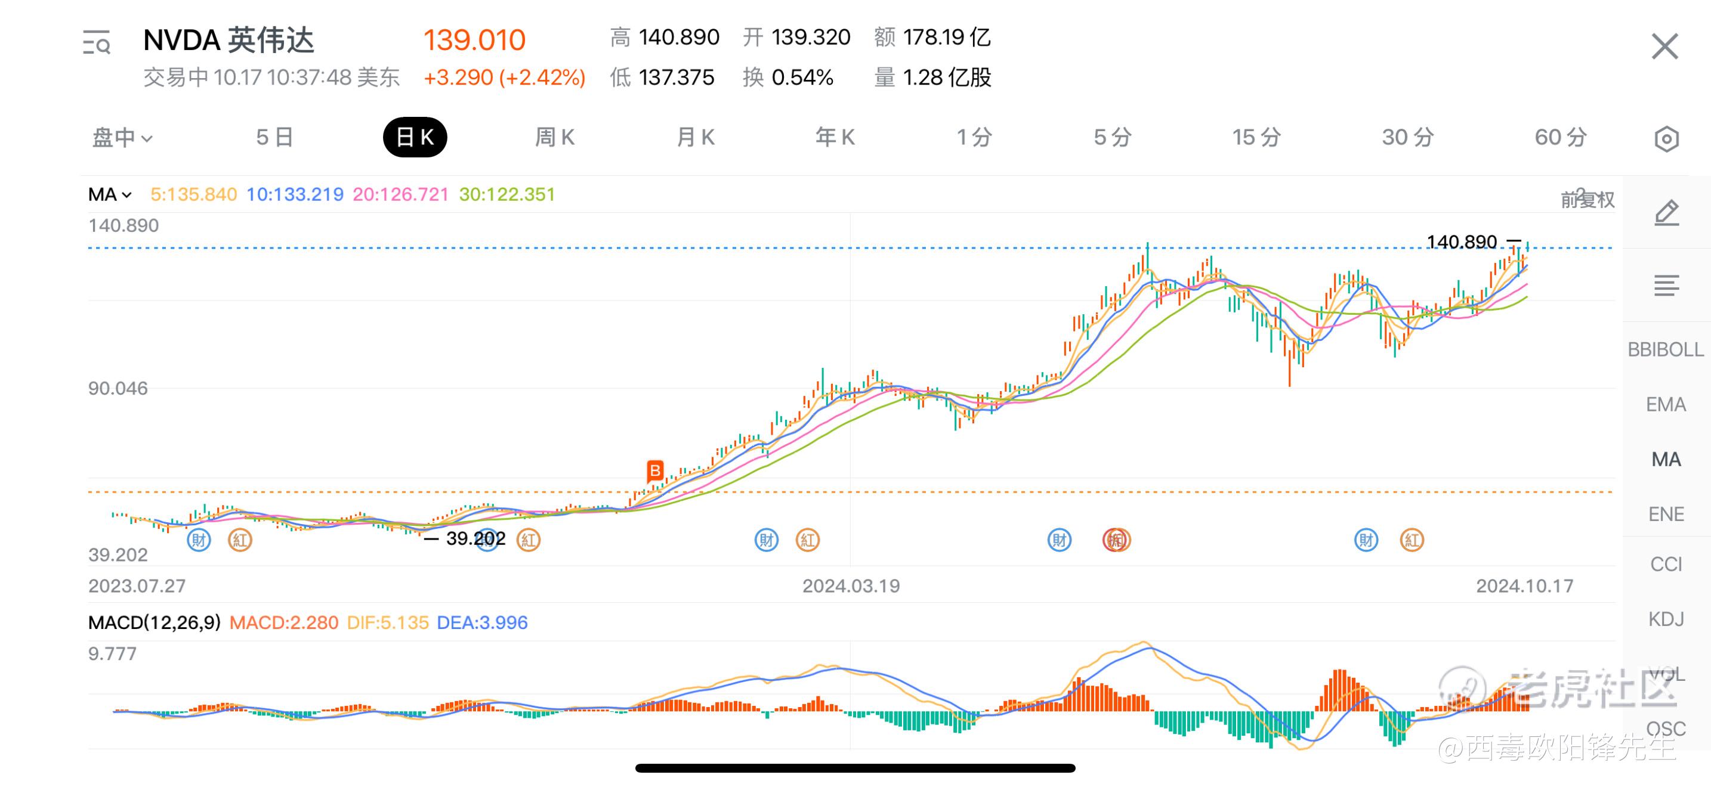Close the full-screen chart view
1711x787 pixels.
click(x=1664, y=47)
